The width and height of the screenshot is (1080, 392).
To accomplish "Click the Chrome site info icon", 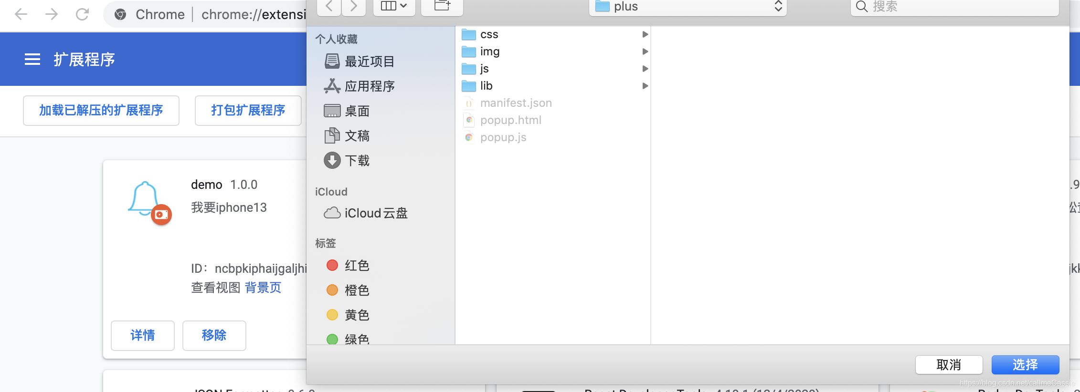I will (x=120, y=15).
